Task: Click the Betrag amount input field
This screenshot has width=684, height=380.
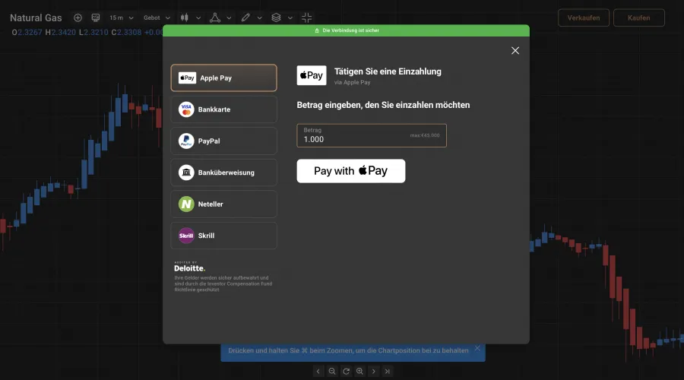Action: tap(371, 135)
